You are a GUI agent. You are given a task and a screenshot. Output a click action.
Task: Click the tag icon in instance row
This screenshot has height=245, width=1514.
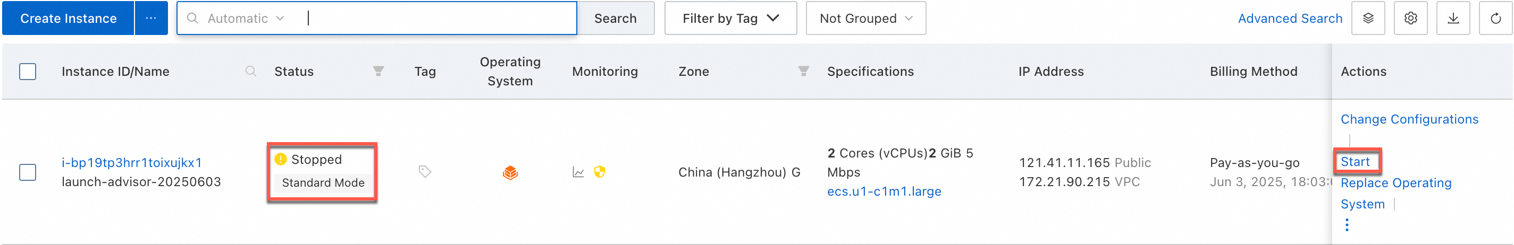tap(424, 172)
